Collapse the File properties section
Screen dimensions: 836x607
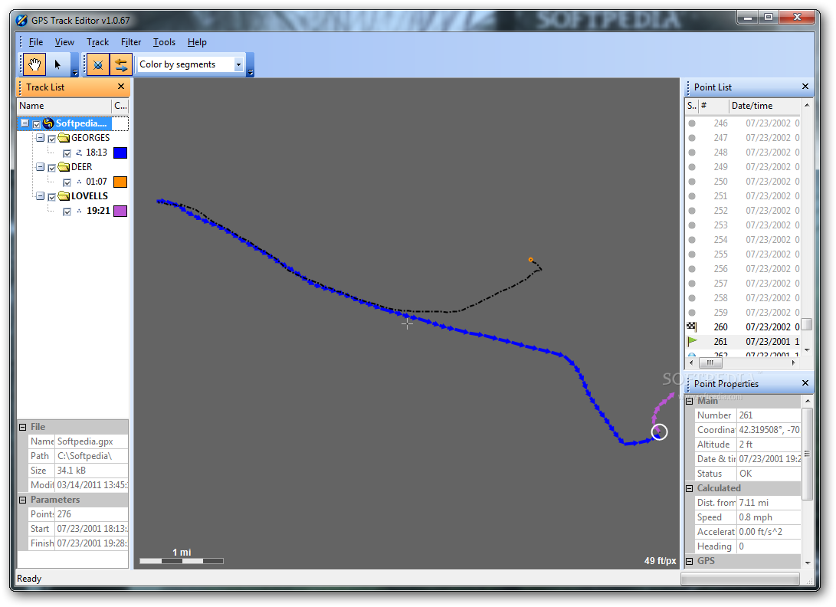click(x=23, y=427)
